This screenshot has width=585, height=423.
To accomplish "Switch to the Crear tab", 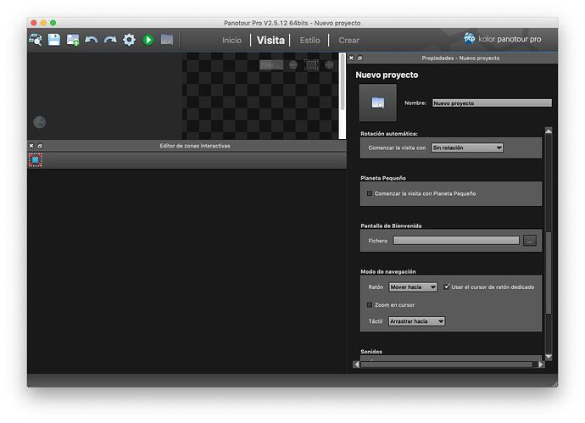I will [348, 41].
